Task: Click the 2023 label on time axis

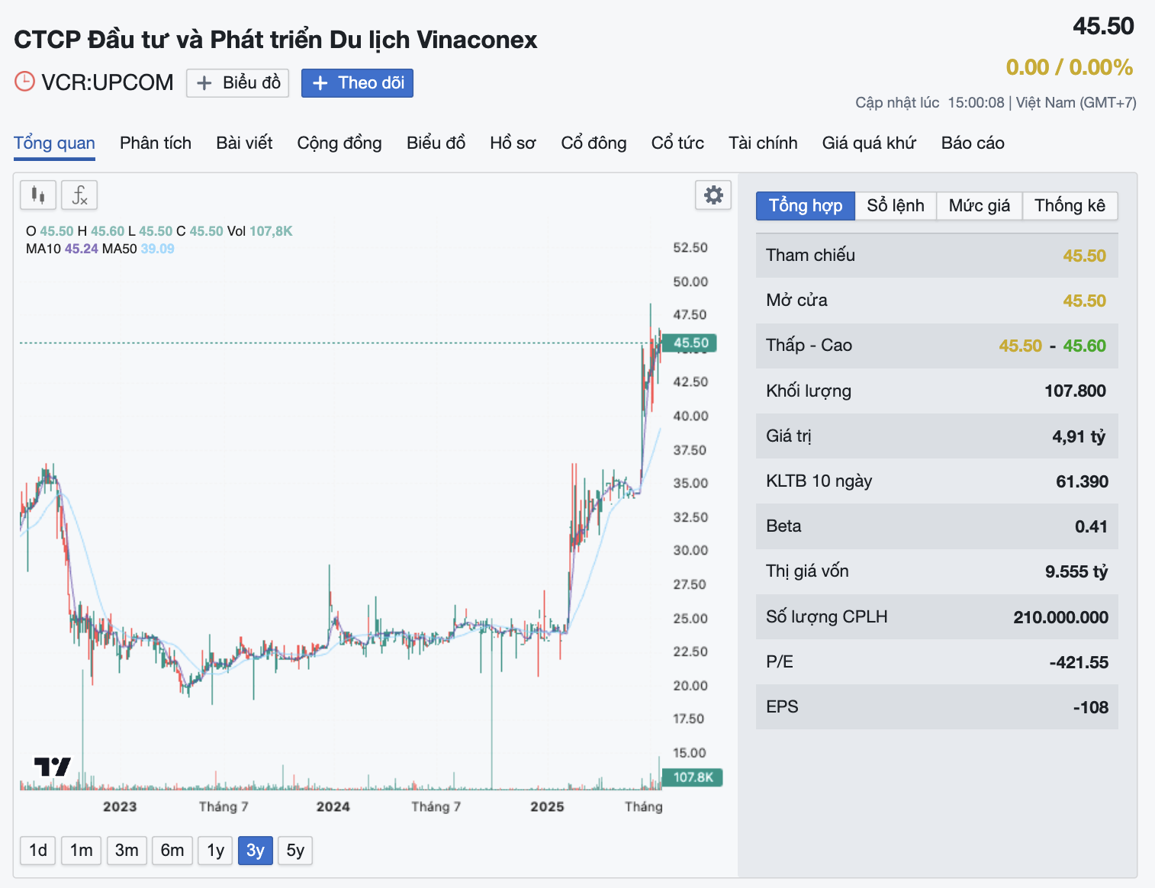Action: [120, 807]
